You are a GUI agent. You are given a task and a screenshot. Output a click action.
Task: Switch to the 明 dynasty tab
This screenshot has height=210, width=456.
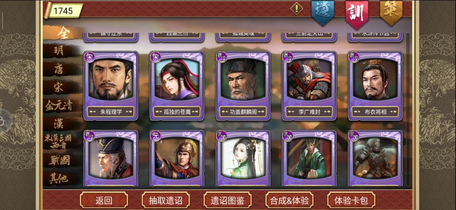pyautogui.click(x=58, y=51)
